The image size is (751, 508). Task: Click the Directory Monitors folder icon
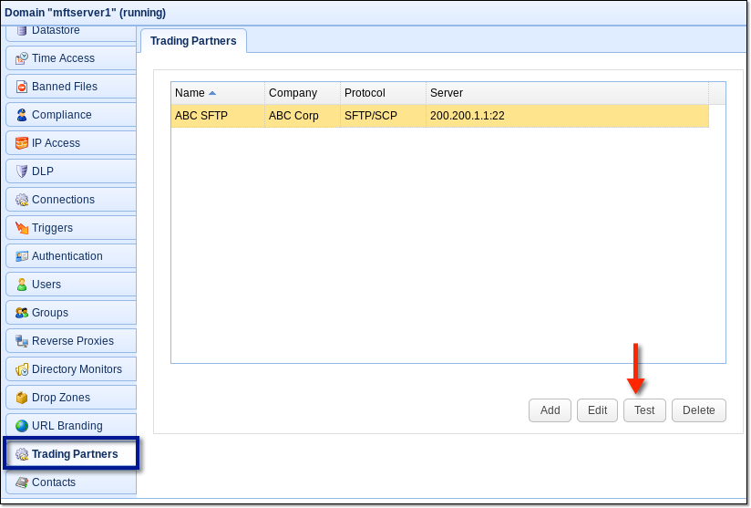[x=22, y=369]
